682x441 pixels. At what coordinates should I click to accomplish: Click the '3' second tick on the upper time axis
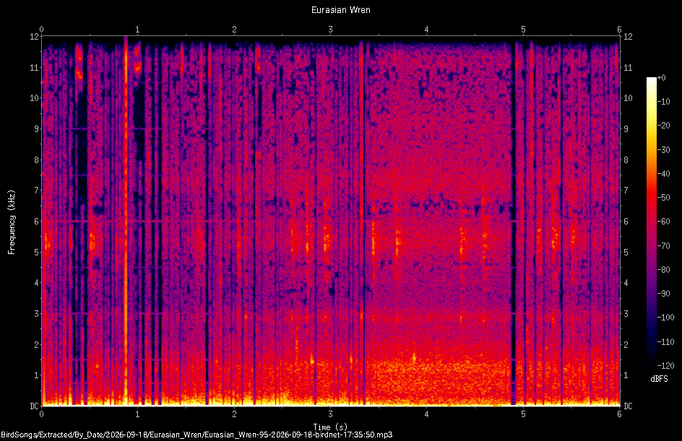[331, 30]
